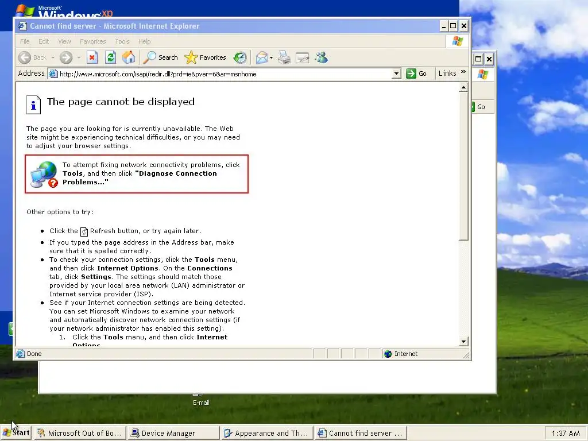Screen dimensions: 588x441
Task: Click 'Other options to try:' text
Action: [60, 212]
